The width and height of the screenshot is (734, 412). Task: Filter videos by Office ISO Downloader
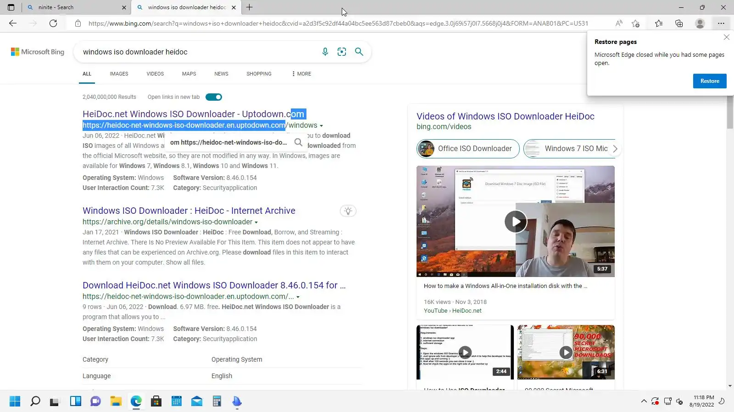click(x=468, y=149)
